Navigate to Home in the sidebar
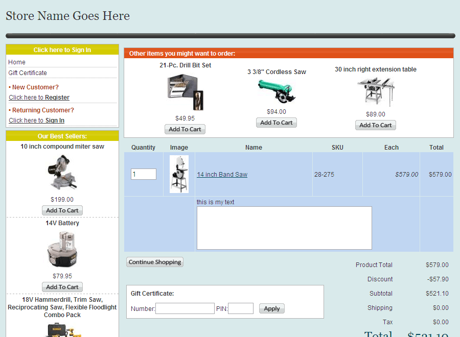 [x=16, y=62]
